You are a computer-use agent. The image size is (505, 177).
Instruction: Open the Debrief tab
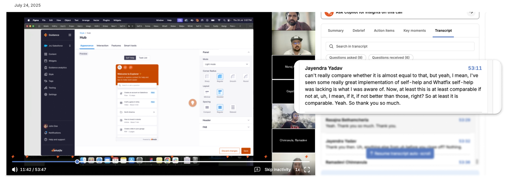(x=359, y=31)
